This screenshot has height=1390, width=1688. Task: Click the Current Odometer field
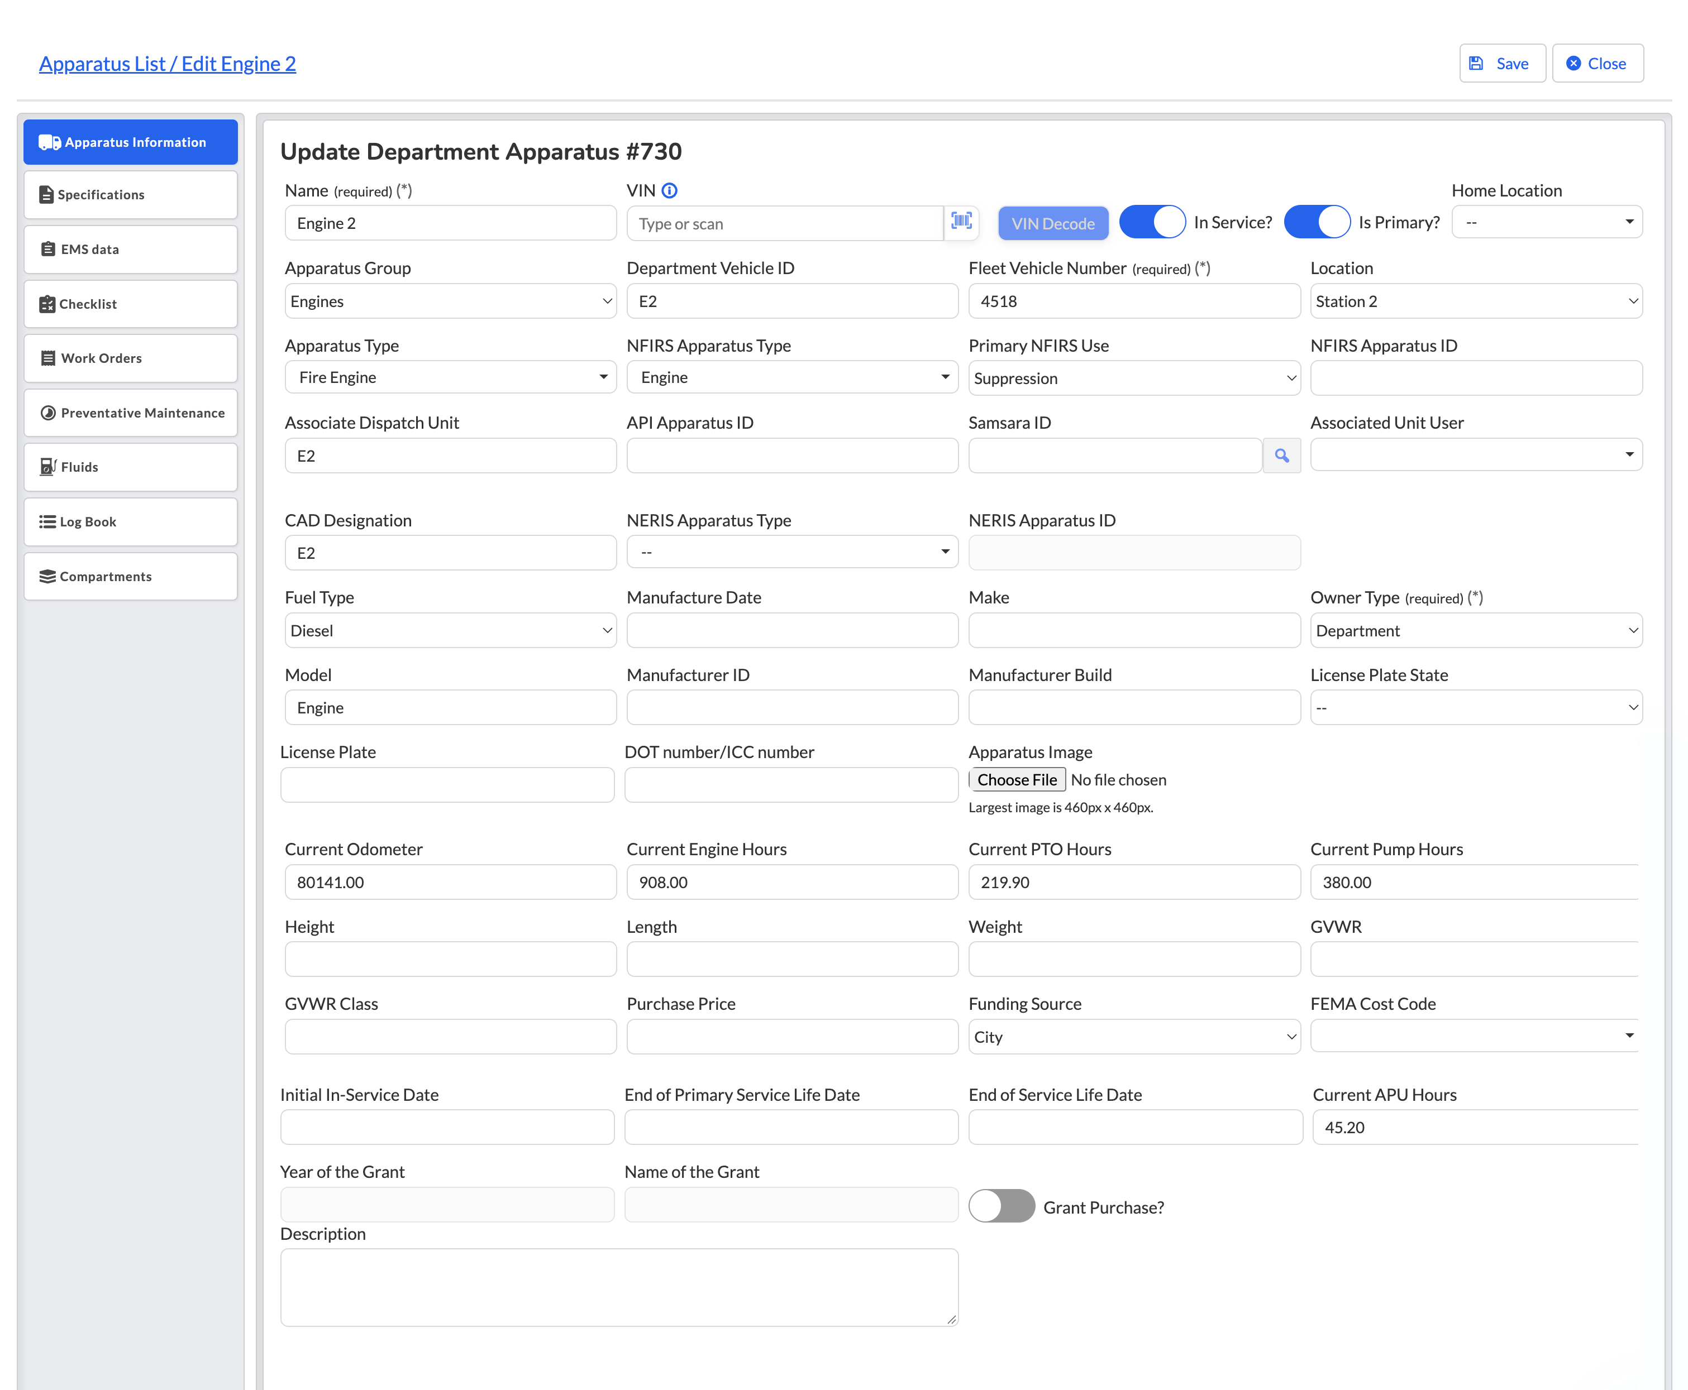[x=450, y=881]
